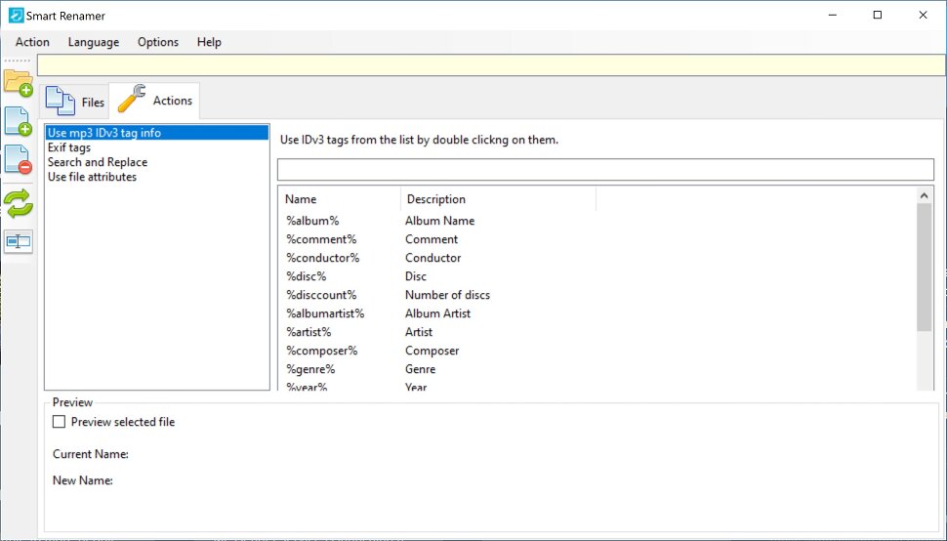The height and width of the screenshot is (541, 947).
Task: Click the Composer description cell
Action: pyautogui.click(x=432, y=351)
